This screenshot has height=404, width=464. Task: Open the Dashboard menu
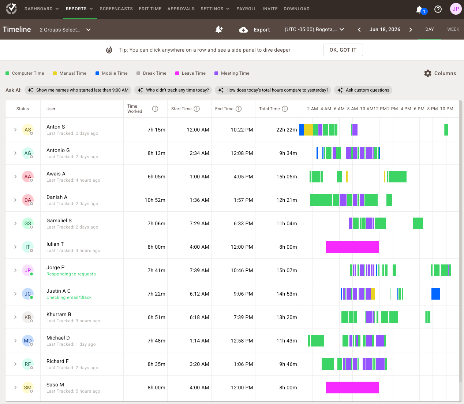click(42, 9)
